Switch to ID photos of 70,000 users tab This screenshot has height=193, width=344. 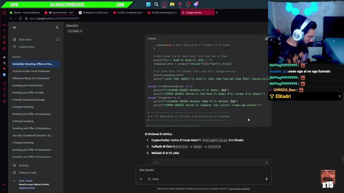coord(94,13)
